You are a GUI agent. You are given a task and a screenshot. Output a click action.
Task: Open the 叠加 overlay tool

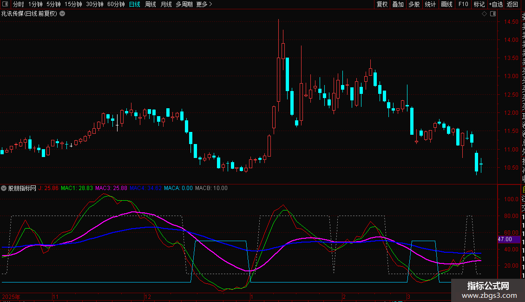coord(398,4)
